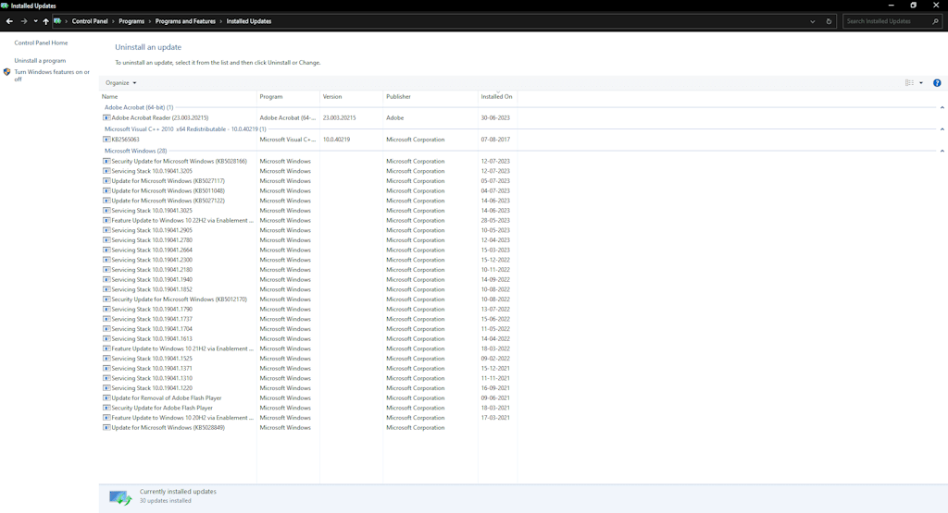948x513 pixels.
Task: Open the Help question mark icon
Action: click(937, 82)
